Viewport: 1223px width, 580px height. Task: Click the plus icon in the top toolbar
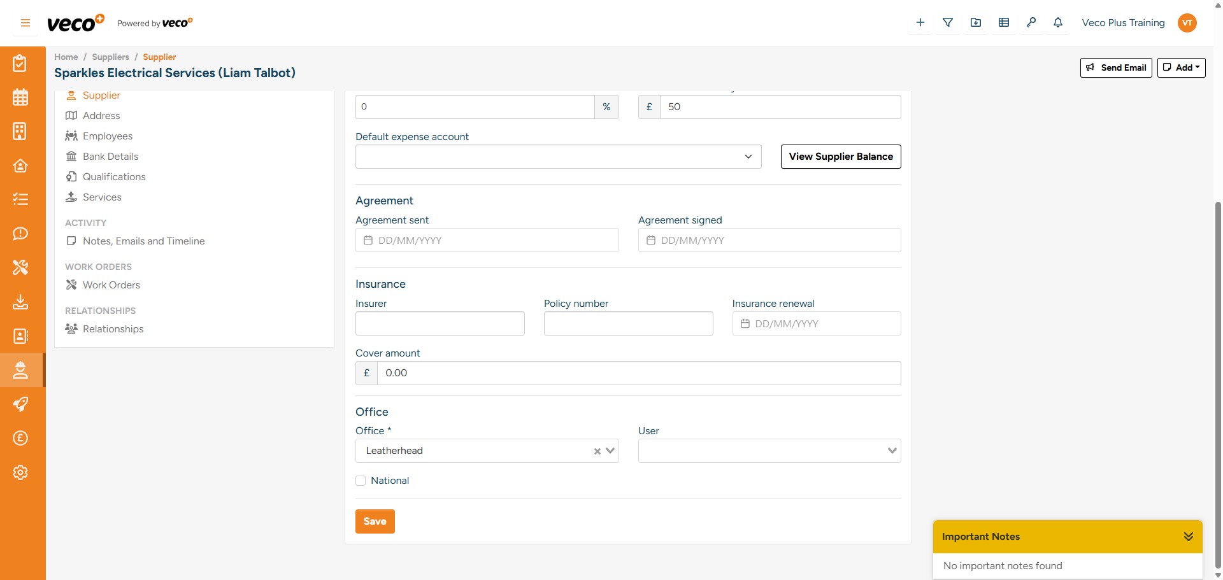tap(920, 22)
